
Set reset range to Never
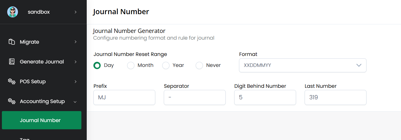(x=199, y=65)
